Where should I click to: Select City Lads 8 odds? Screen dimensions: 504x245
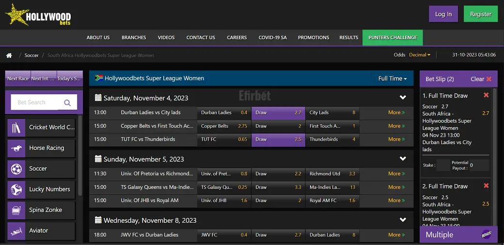tap(332, 113)
